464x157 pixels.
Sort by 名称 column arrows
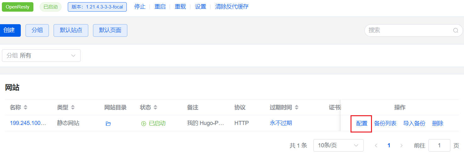[x=26, y=108]
